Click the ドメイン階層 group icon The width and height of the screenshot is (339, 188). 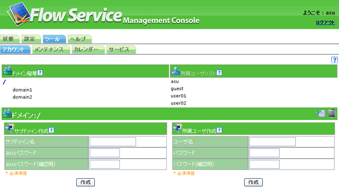8,71
